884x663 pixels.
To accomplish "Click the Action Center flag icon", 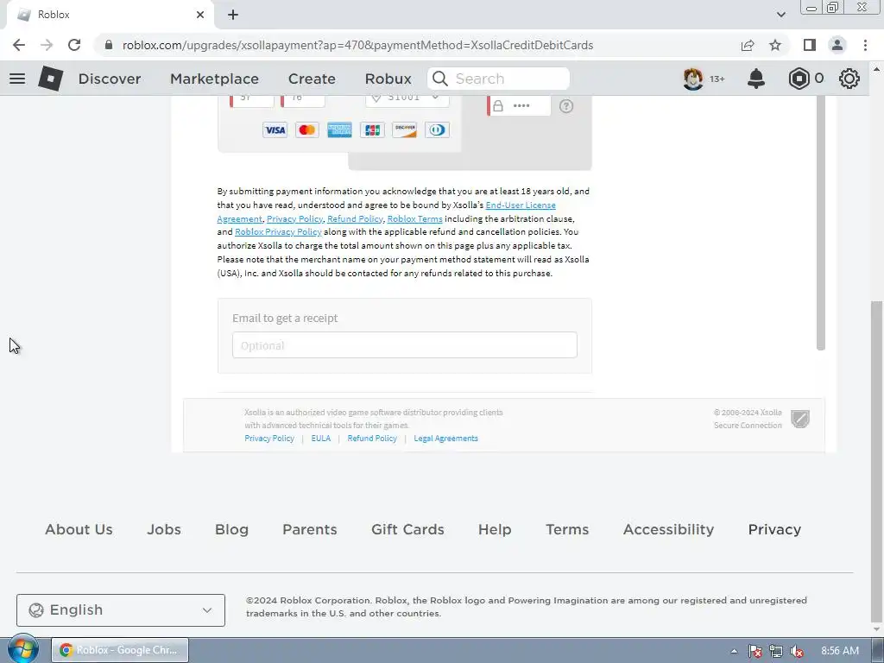I will point(755,651).
